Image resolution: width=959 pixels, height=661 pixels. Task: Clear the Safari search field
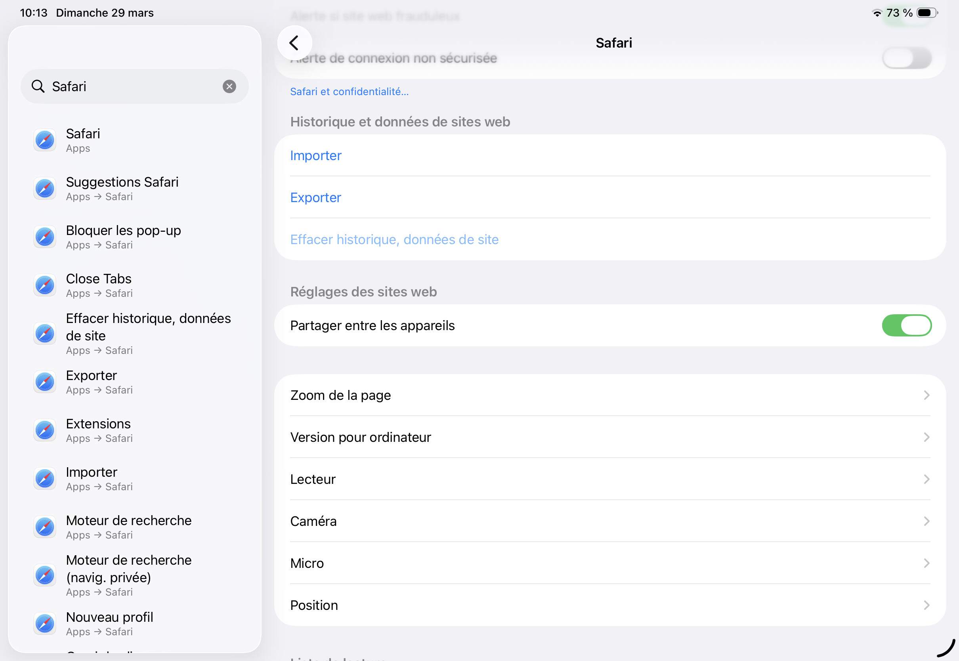click(229, 86)
